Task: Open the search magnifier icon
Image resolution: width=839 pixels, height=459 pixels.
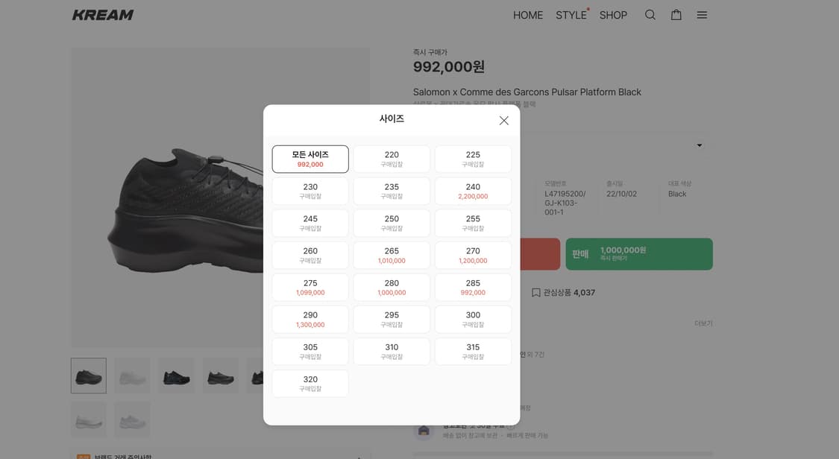Action: tap(650, 15)
